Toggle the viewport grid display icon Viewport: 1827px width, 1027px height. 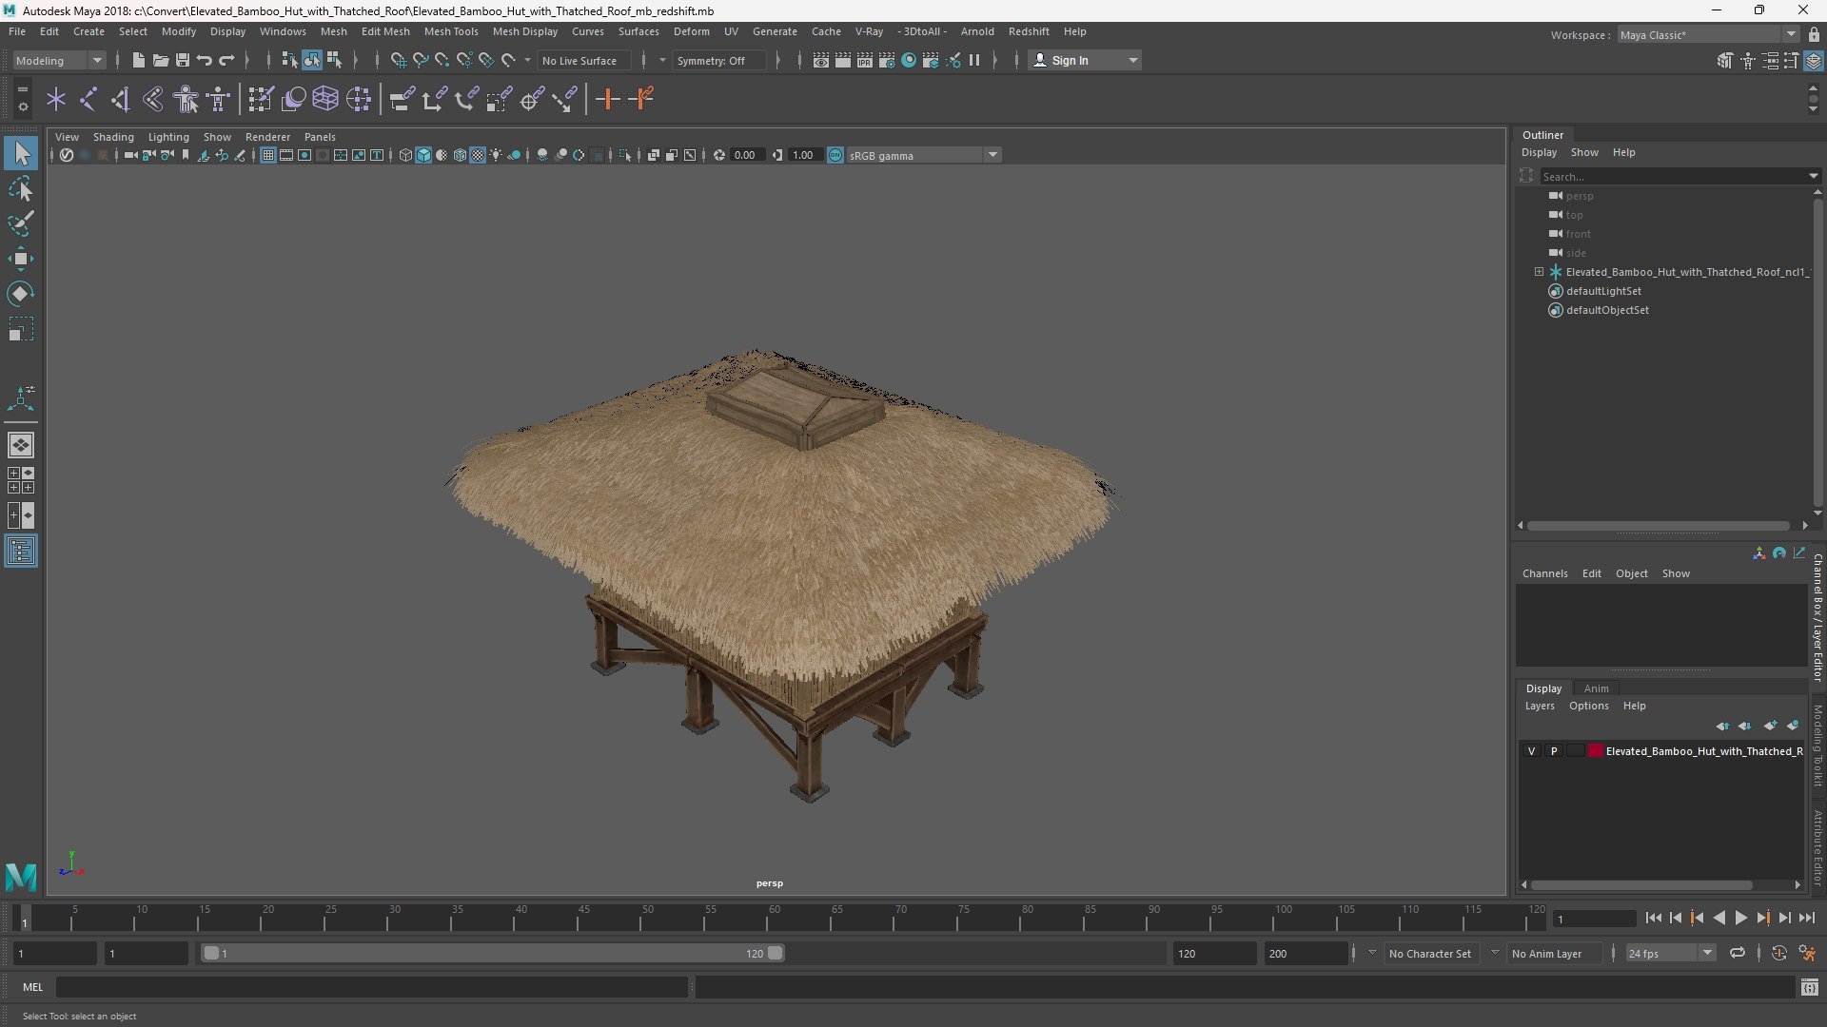click(x=268, y=155)
